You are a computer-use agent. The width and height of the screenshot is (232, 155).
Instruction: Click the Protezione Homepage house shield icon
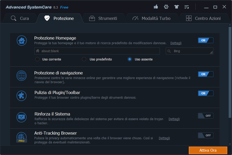click(22, 41)
